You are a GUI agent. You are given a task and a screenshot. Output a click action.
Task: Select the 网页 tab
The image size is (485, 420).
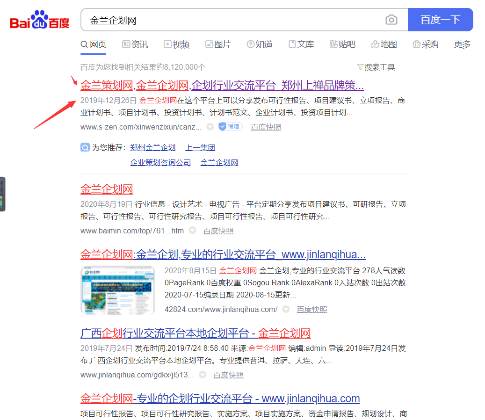pyautogui.click(x=94, y=44)
